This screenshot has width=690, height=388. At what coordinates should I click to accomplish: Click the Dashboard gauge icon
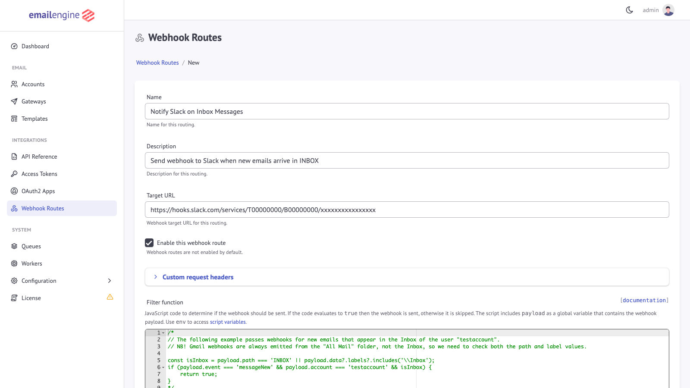14,46
